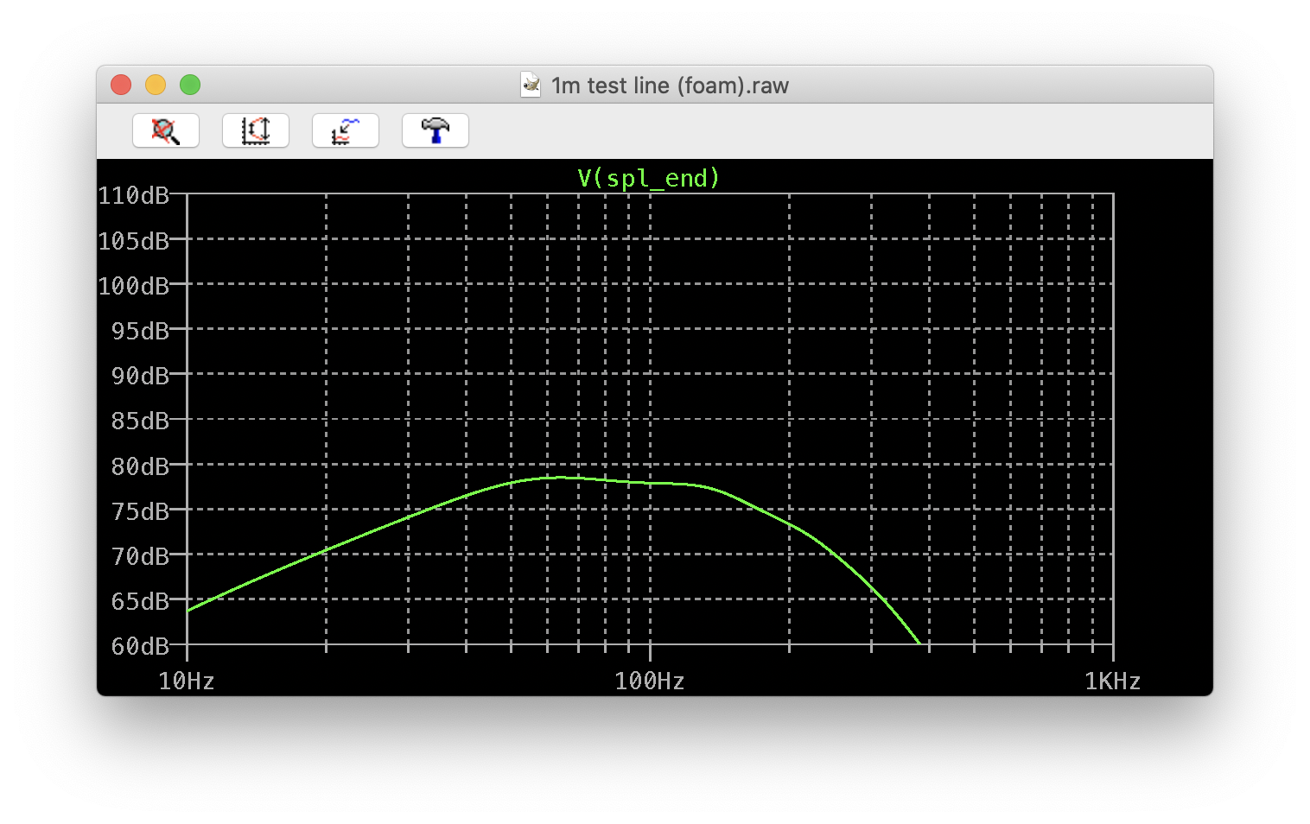Close the waveform window with red button
The width and height of the screenshot is (1310, 824).
tap(121, 85)
